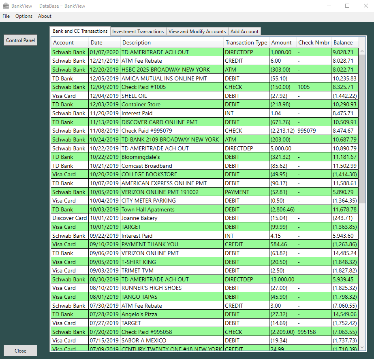The image size is (374, 359).
Task: Sort by the Amount column header
Action: (281, 42)
